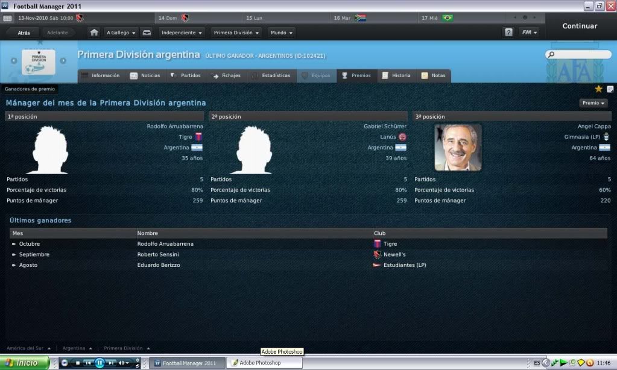Image resolution: width=617 pixels, height=370 pixels.
Task: Click the Primera División league logo
Action: [39, 61]
